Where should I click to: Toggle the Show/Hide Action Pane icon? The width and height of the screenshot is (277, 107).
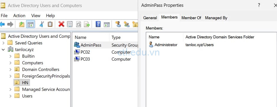tap(107, 24)
